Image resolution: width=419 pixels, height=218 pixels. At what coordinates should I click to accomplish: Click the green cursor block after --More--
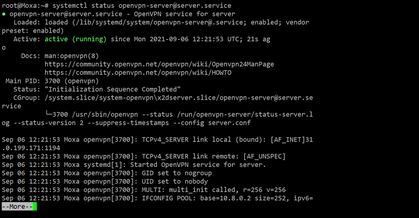point(35,206)
